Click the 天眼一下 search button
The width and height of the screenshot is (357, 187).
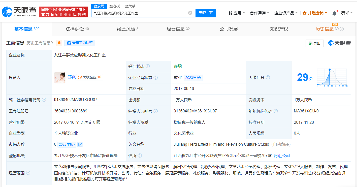tap(206, 13)
